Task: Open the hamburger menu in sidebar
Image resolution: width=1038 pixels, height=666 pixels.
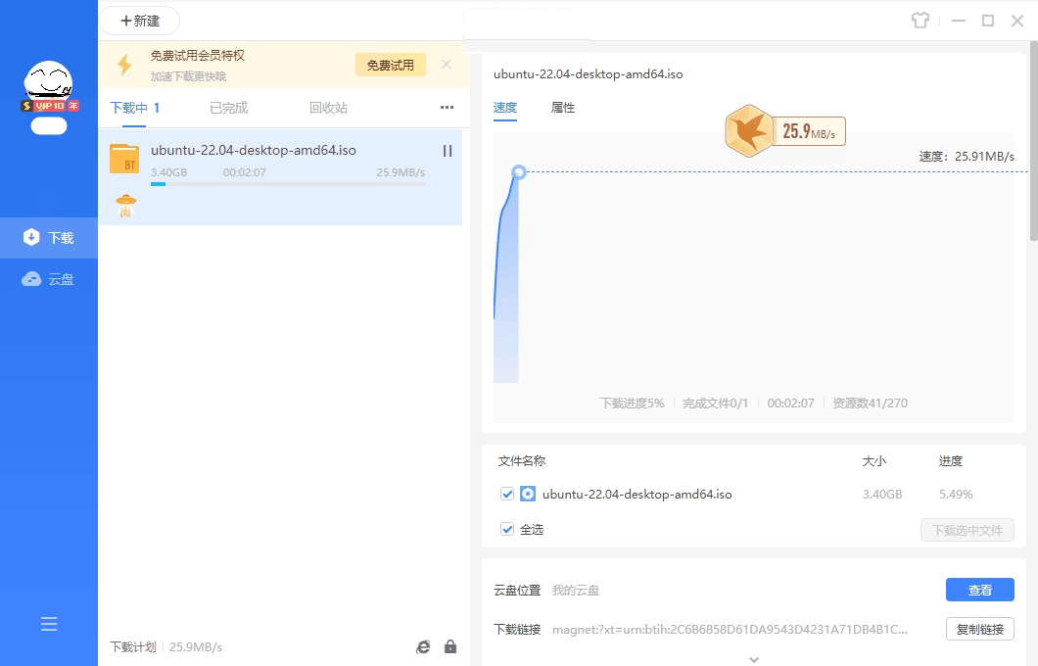Action: click(x=49, y=624)
